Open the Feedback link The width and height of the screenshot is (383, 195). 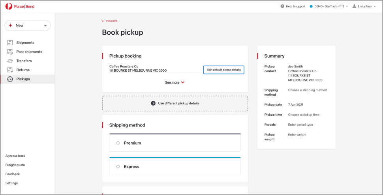(13, 174)
